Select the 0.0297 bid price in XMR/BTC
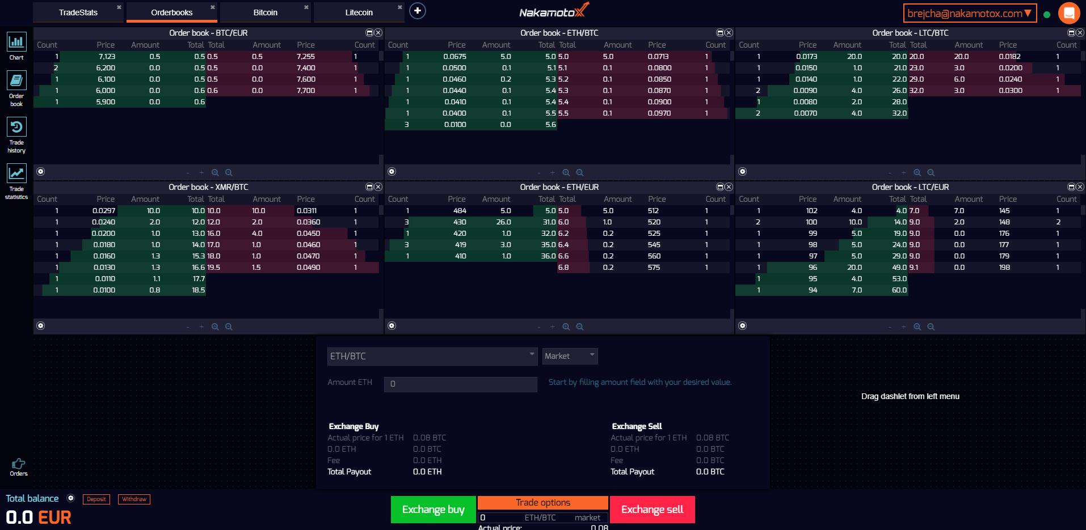The height and width of the screenshot is (530, 1086). tap(104, 211)
